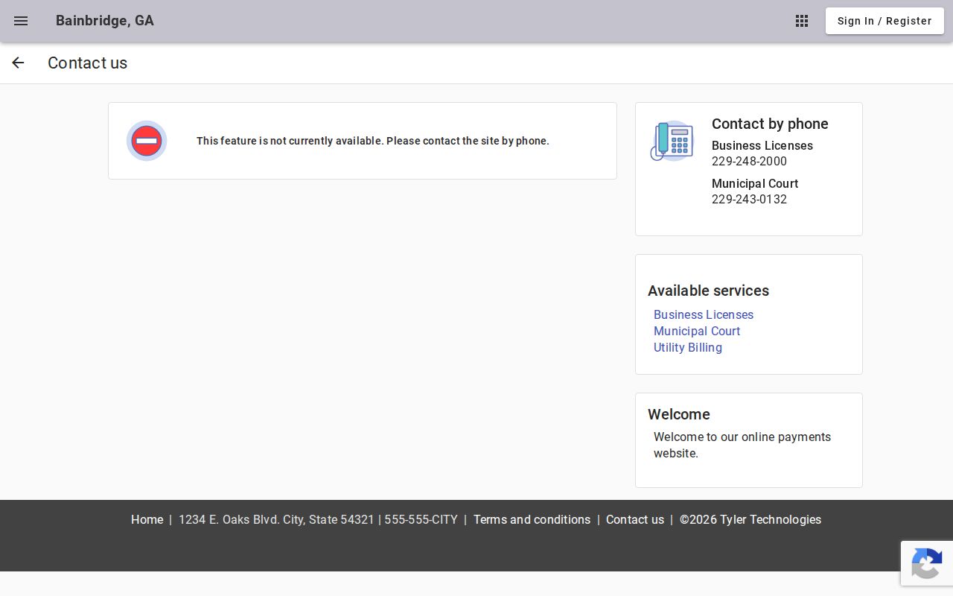Viewport: 953px width, 596px height.
Task: Go to Home in the footer
Action: 147,519
